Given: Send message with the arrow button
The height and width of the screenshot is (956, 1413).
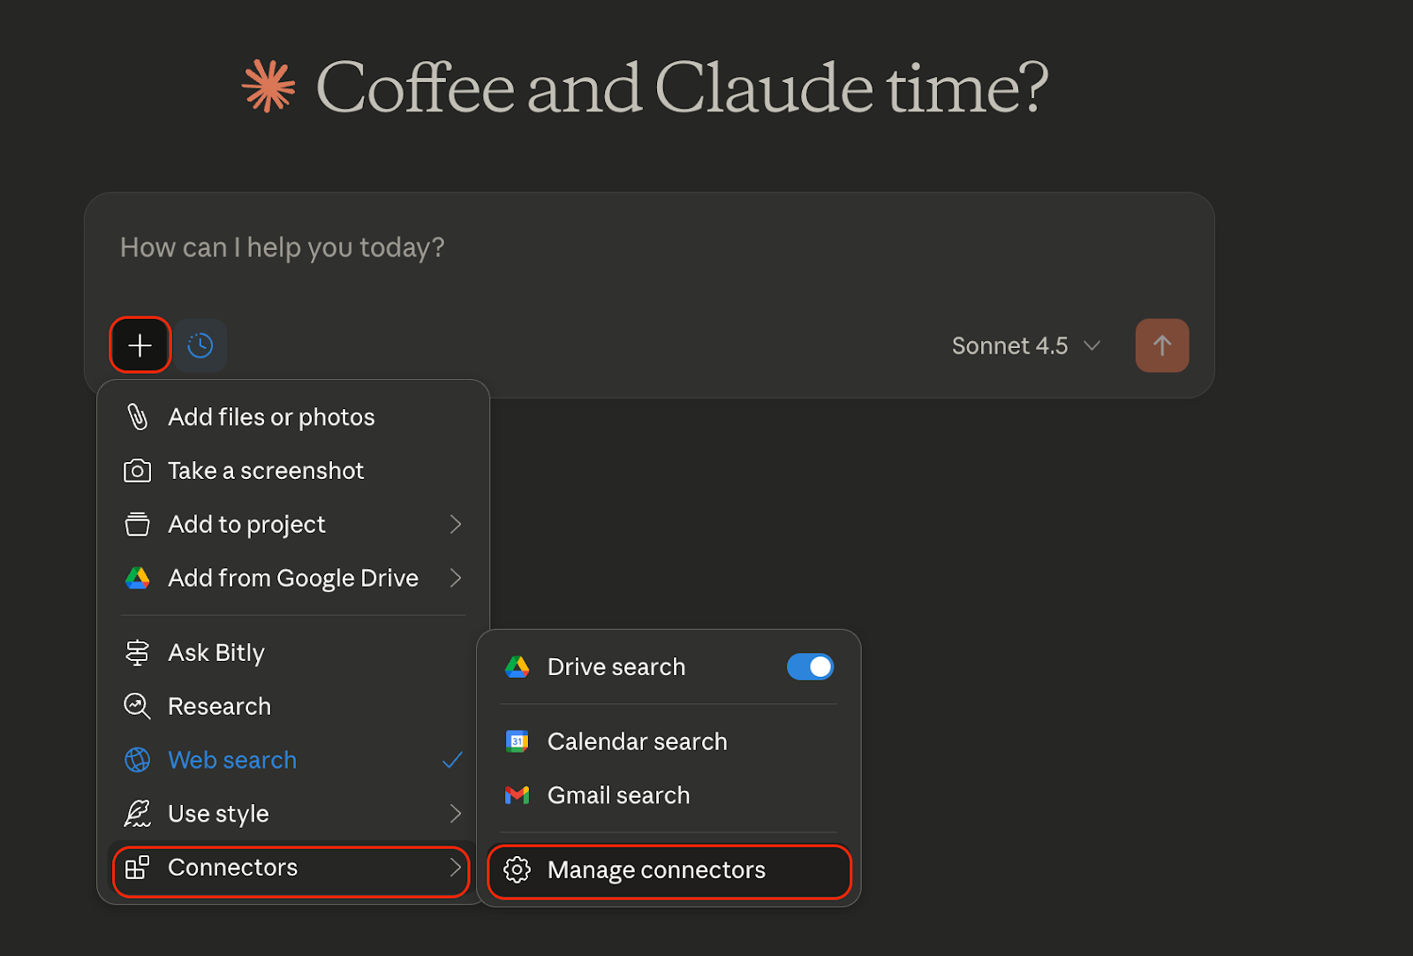Looking at the screenshot, I should tap(1162, 345).
